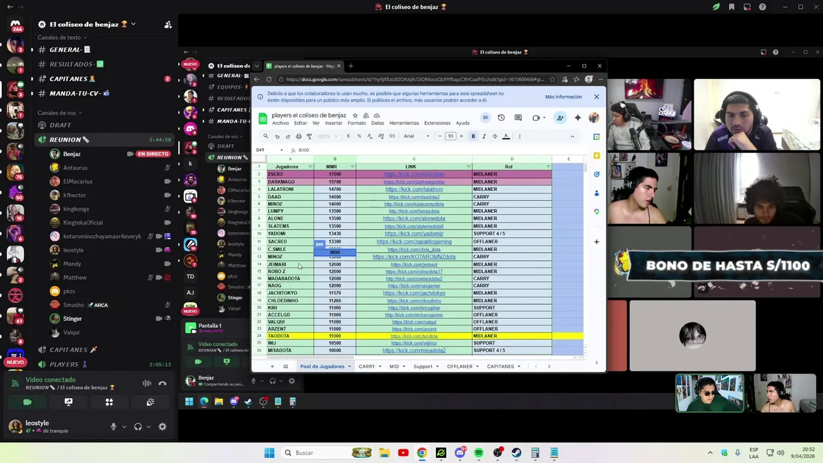
Task: Disconnect from voice with hang-up icon
Action: pos(162,383)
